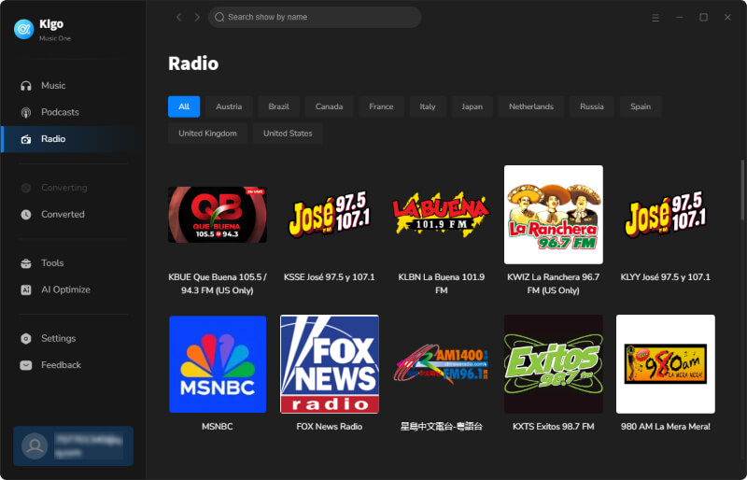Open the AI Optimize label
The width and height of the screenshot is (747, 480).
[65, 289]
